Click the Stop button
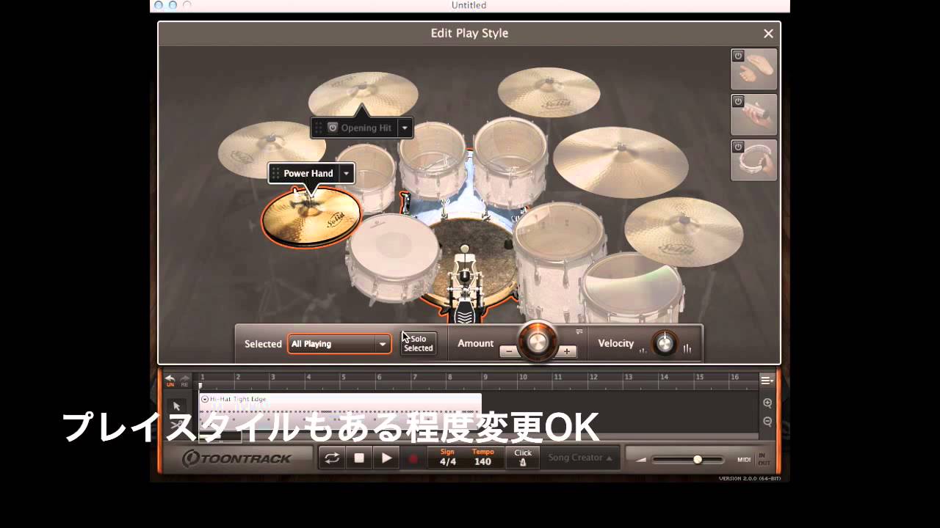This screenshot has width=940, height=528. 359,458
